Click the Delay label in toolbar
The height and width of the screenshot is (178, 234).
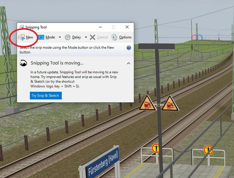click(76, 37)
